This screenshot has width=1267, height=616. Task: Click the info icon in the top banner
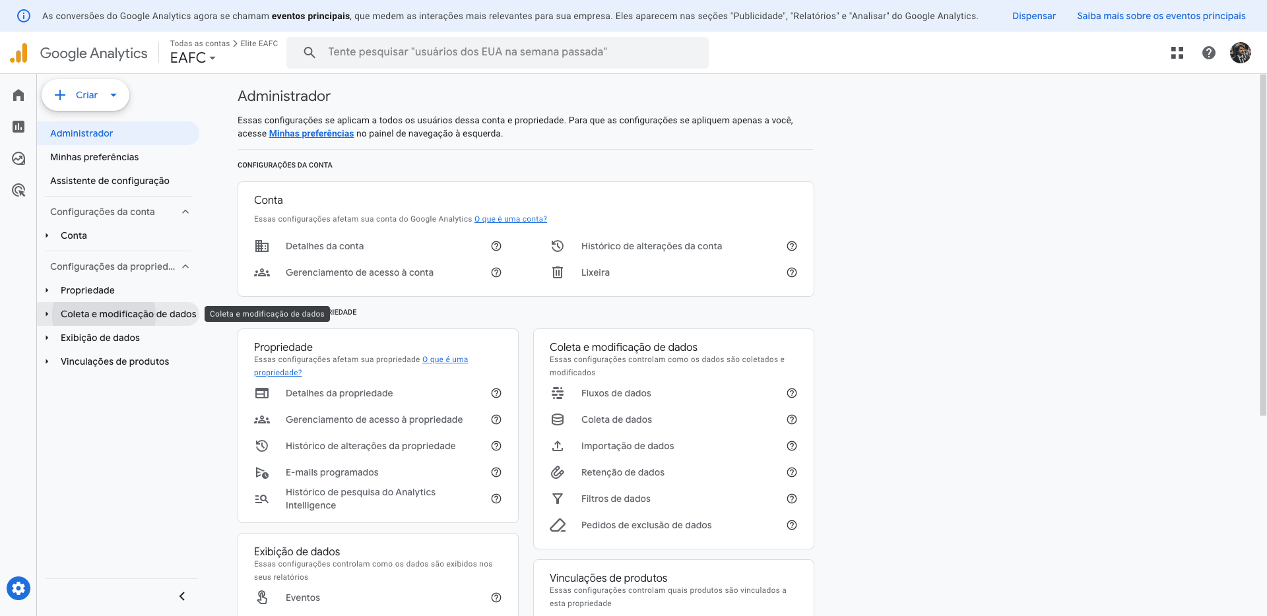tap(23, 16)
